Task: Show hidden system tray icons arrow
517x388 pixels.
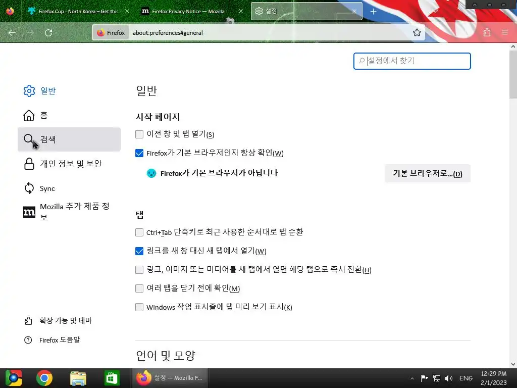Action: pos(412,378)
